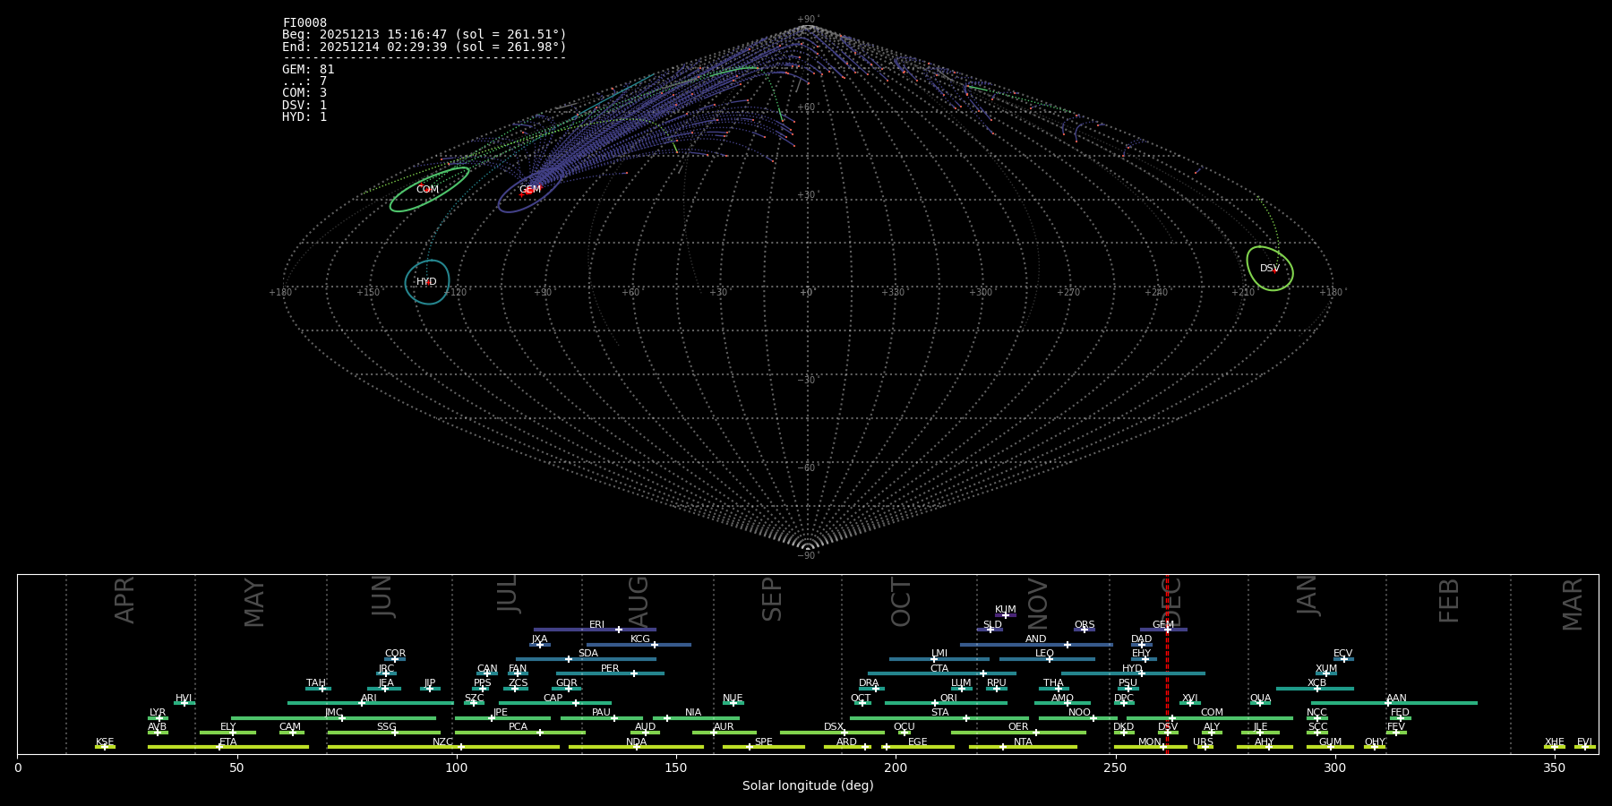The width and height of the screenshot is (1612, 806).
Task: Click the KUM shower marker in timeline
Action: [1005, 615]
